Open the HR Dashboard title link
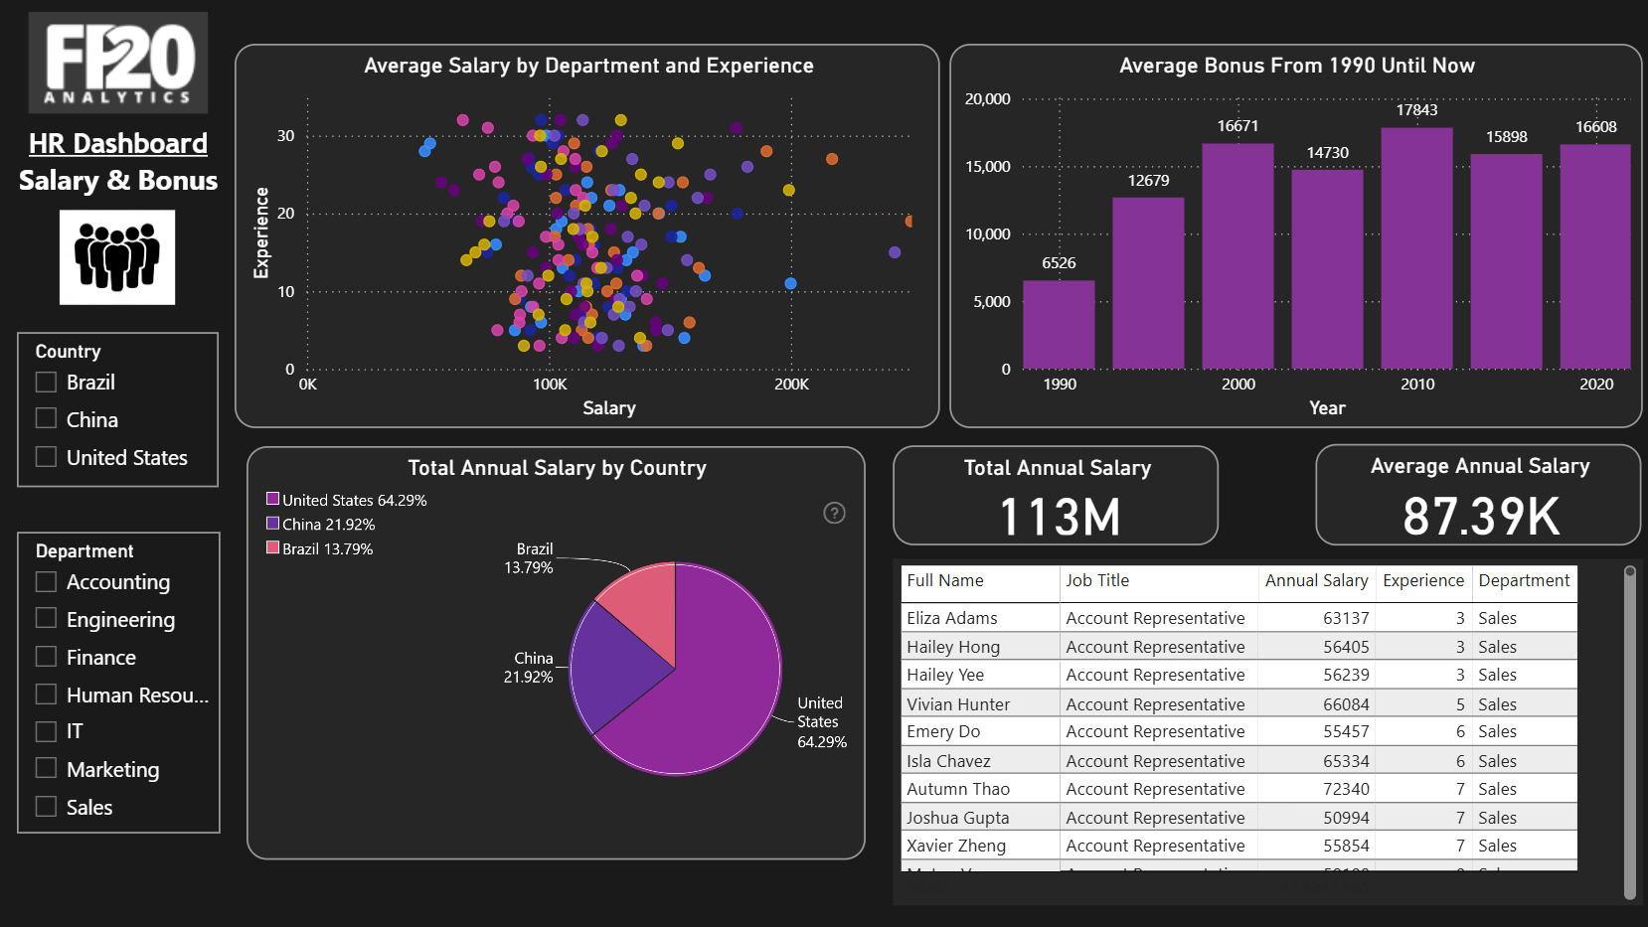This screenshot has width=1648, height=927. pos(118,143)
